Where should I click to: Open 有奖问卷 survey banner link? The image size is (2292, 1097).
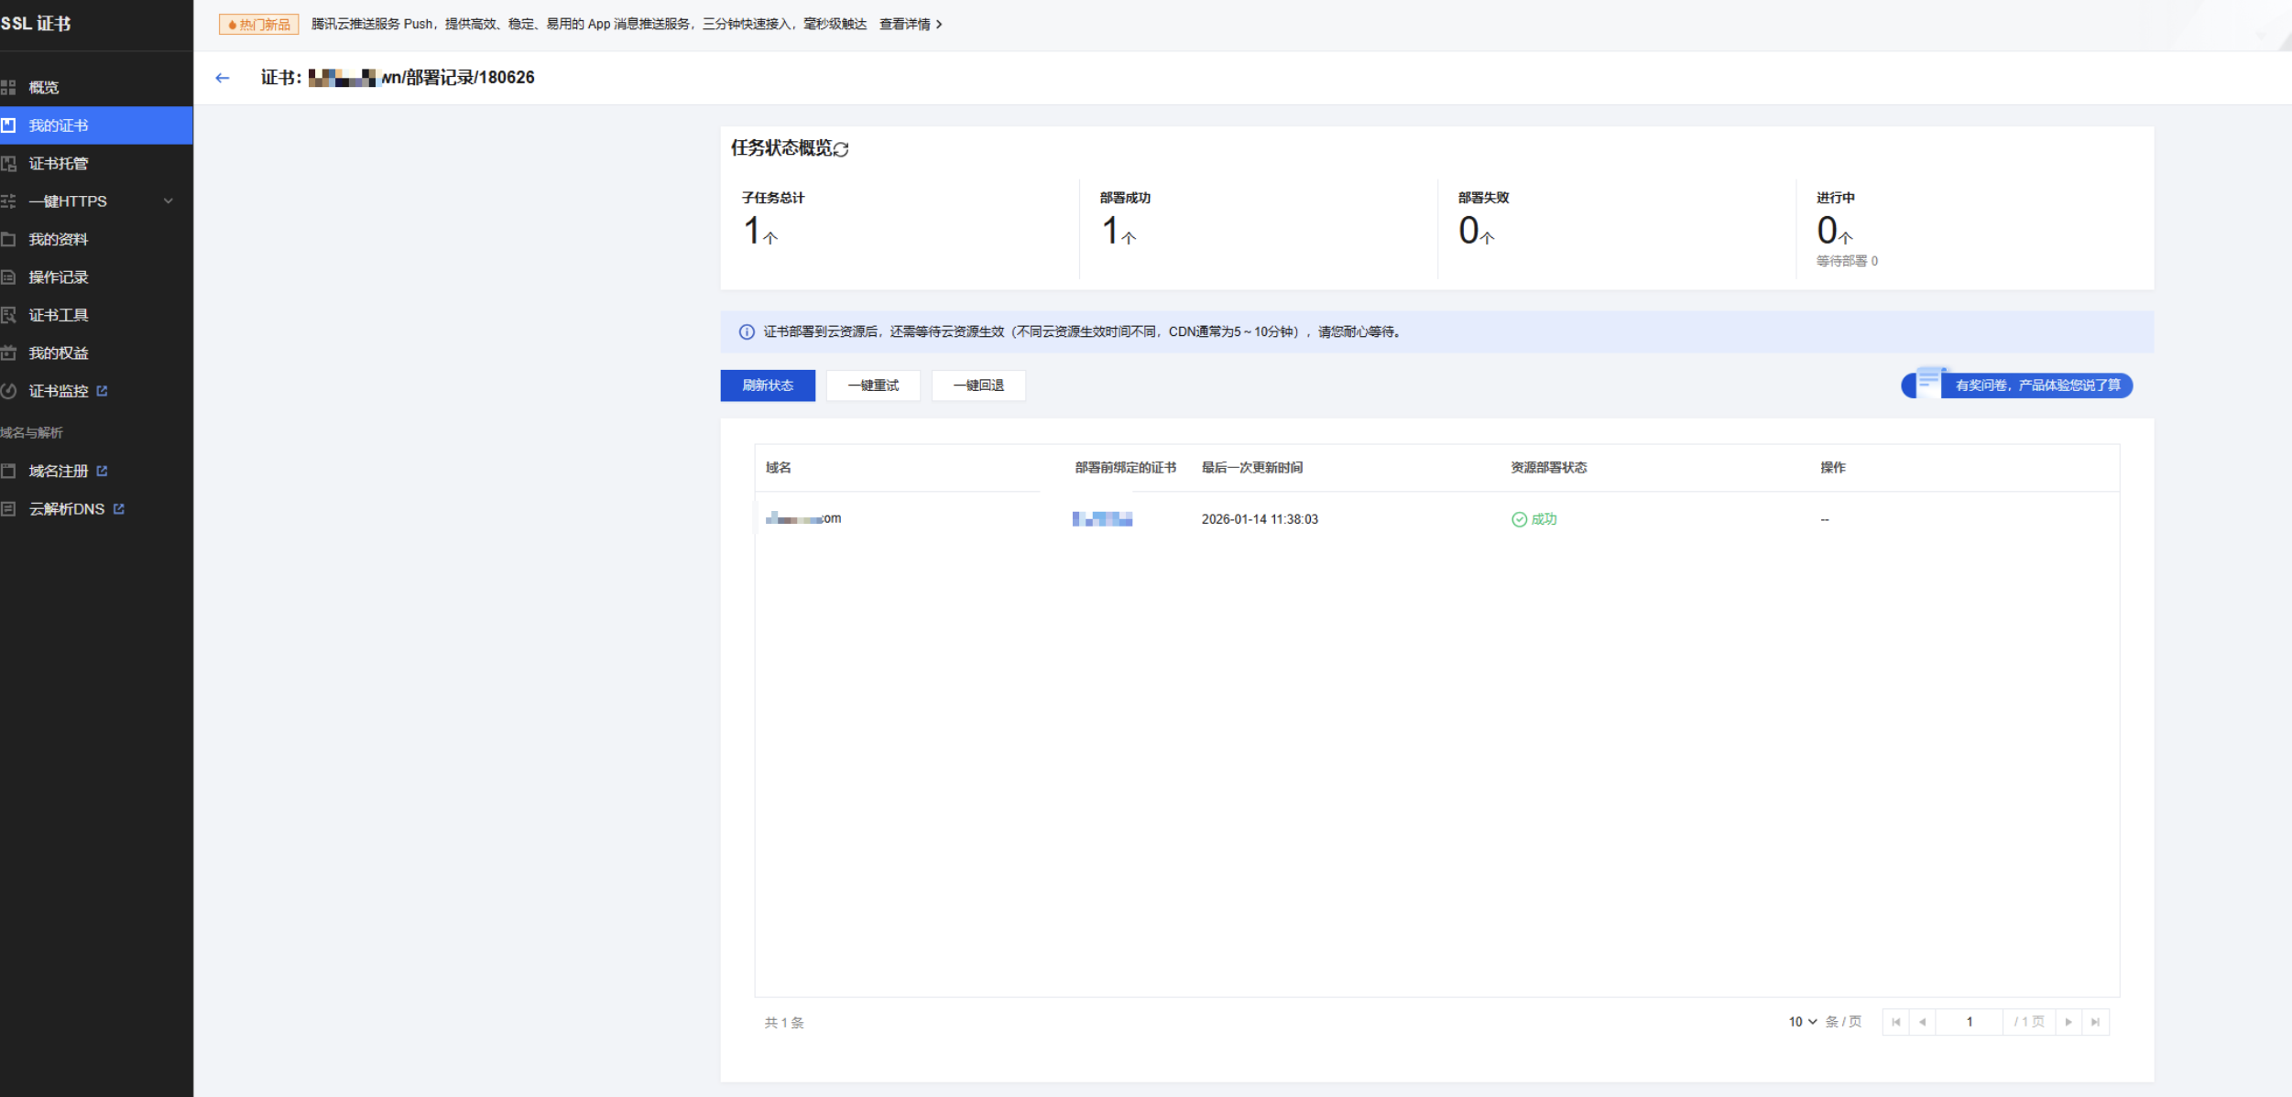tap(2037, 386)
